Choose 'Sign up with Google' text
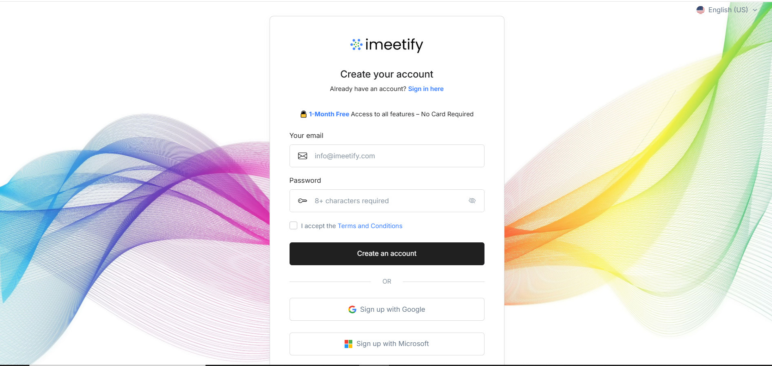This screenshot has height=366, width=772. click(392, 310)
